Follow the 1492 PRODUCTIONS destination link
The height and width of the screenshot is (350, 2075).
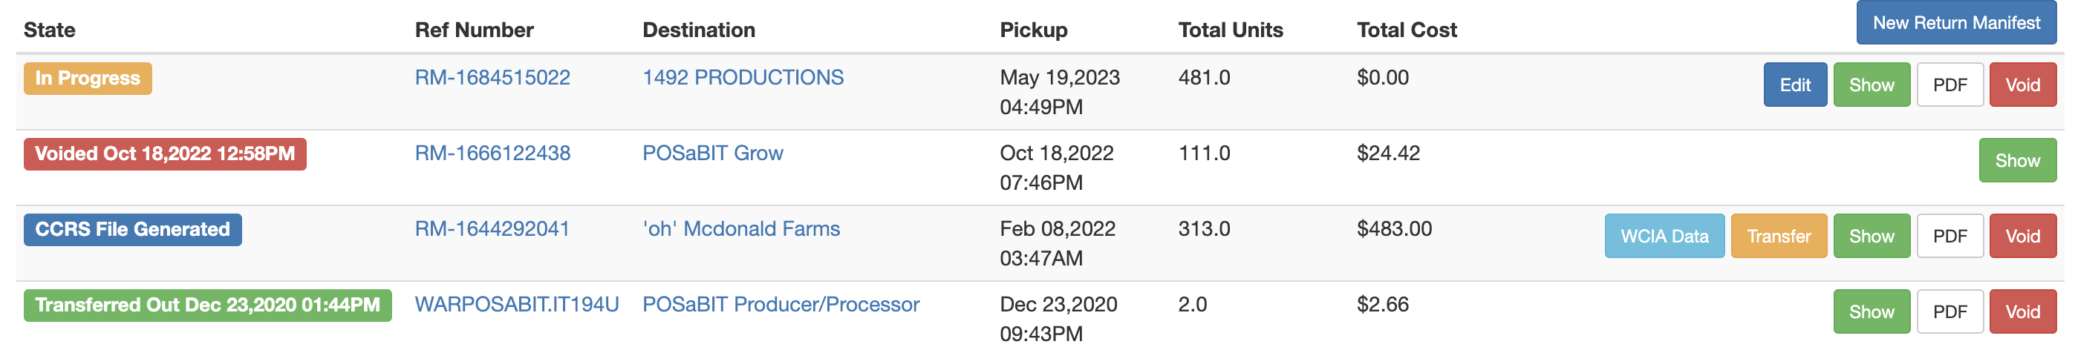743,78
